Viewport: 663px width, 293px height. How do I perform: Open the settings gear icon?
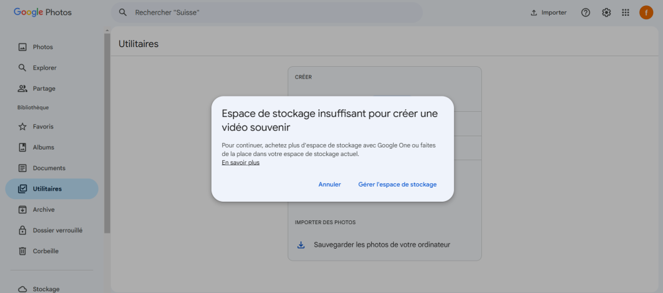point(606,13)
